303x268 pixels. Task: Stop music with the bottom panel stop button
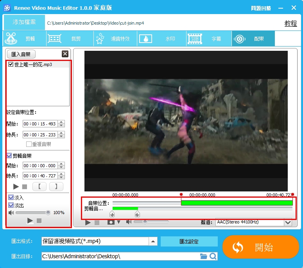point(39,221)
